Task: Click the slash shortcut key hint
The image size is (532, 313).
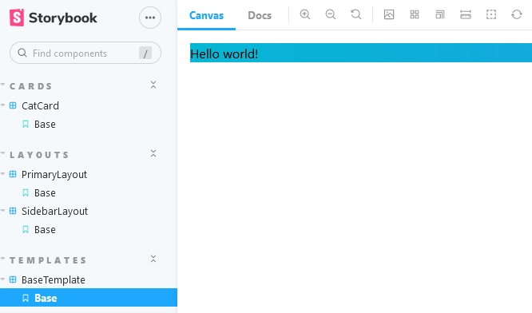Action: tap(145, 53)
